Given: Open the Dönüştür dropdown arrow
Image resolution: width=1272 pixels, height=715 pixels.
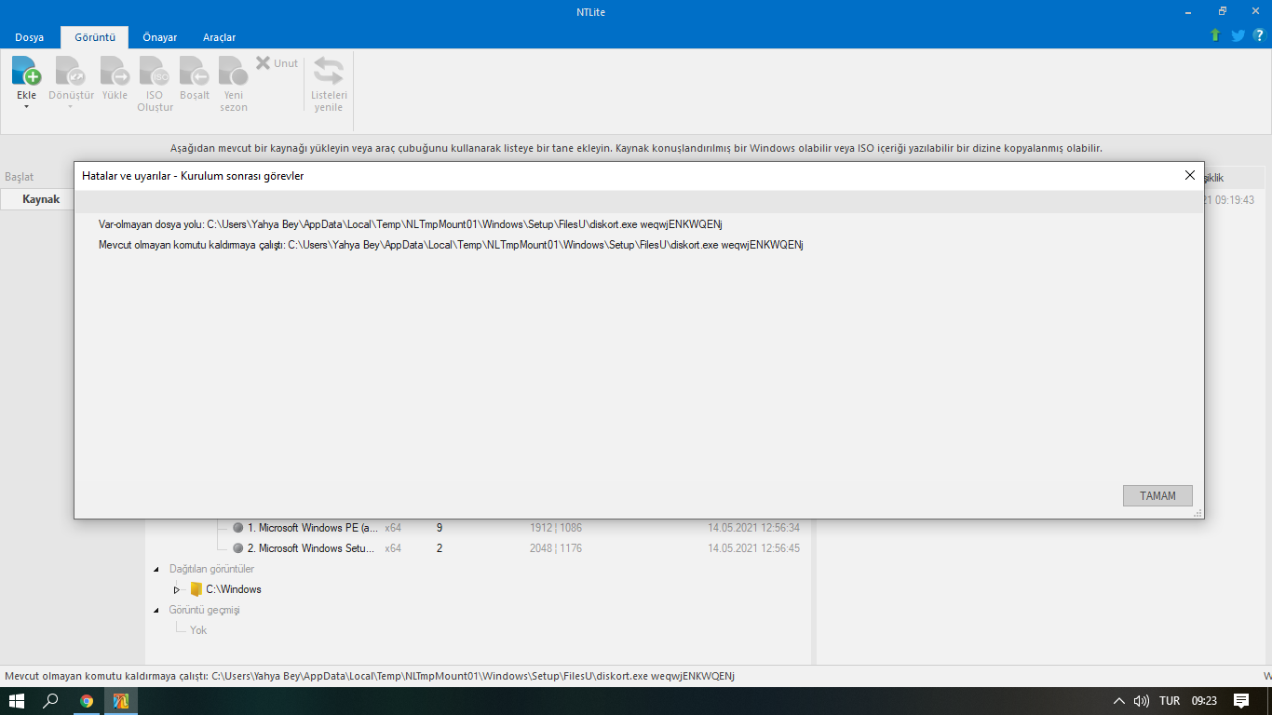Looking at the screenshot, I should tap(71, 106).
